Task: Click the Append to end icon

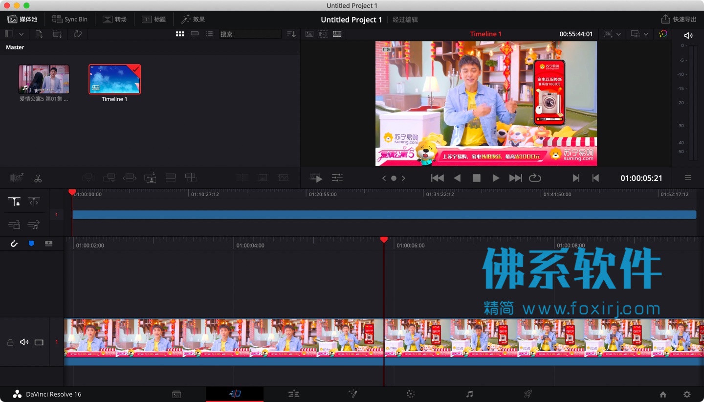Action: (x=109, y=178)
